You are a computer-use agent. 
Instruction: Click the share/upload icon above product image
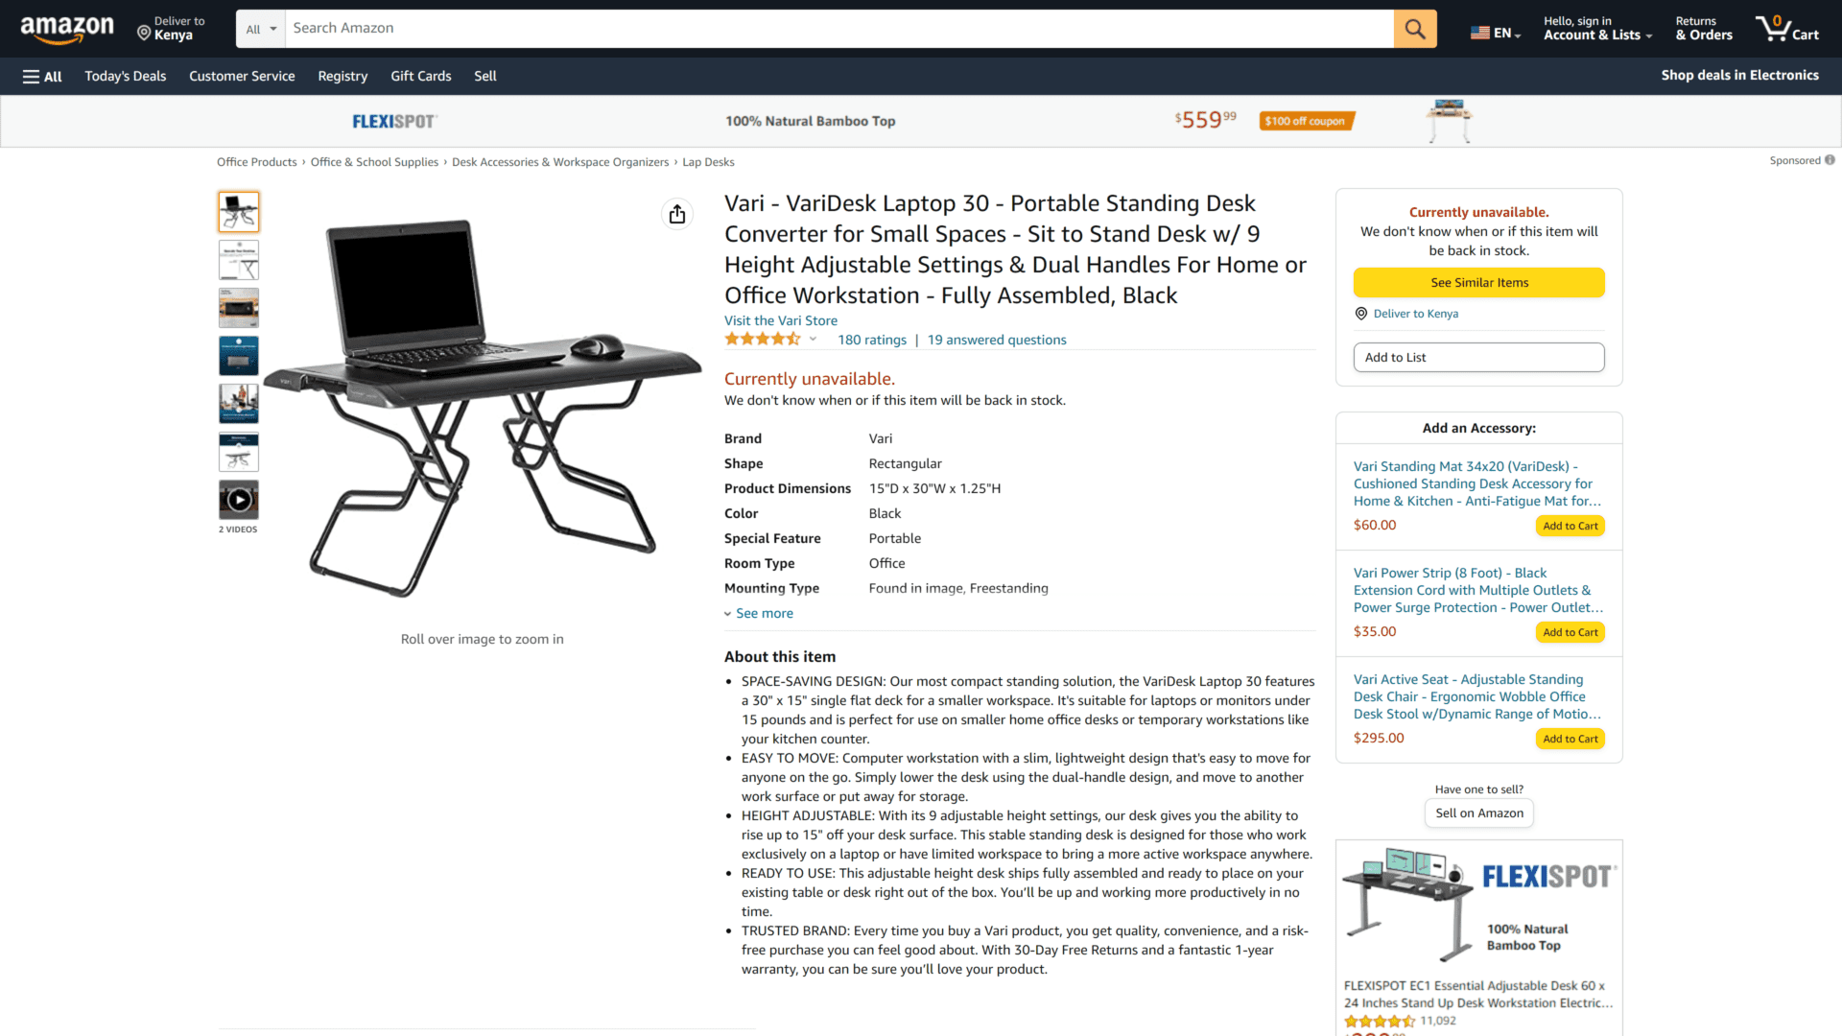[x=676, y=214]
